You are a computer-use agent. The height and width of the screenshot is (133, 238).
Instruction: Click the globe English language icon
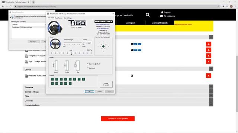click(162, 12)
